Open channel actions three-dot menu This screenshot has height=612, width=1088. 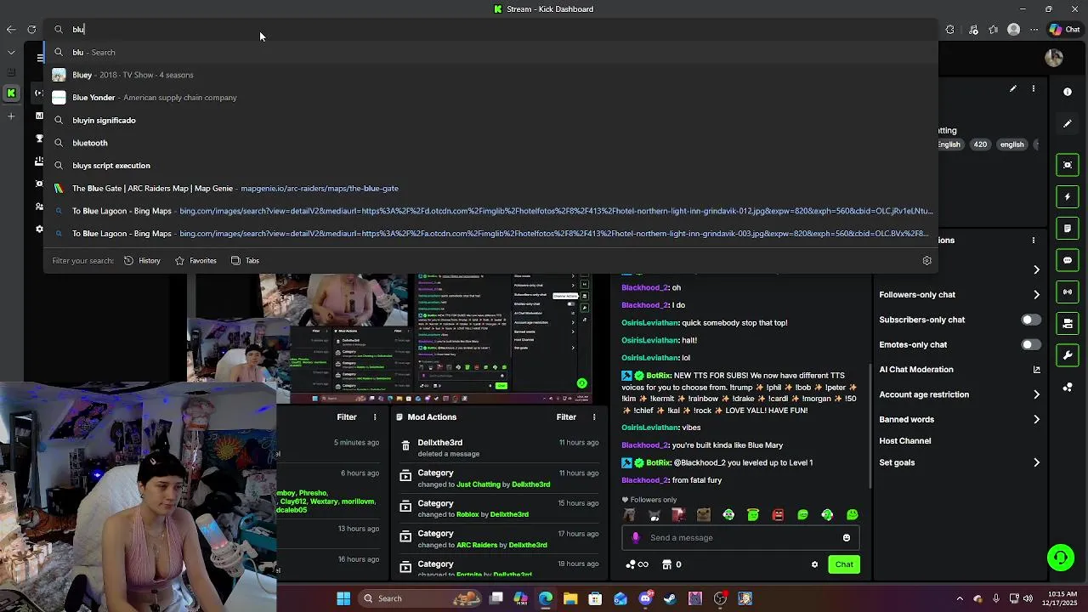click(x=1034, y=240)
